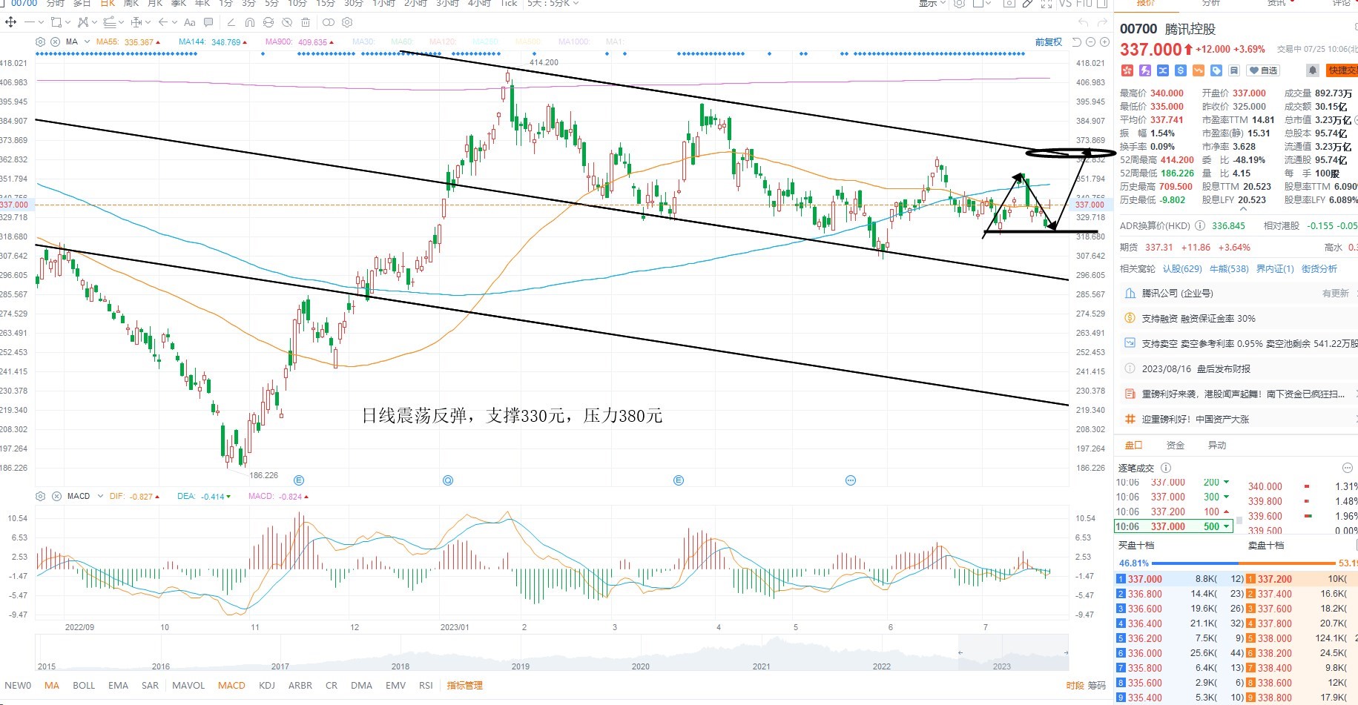Click the Hong Kong market flag icon
The width and height of the screenshot is (1358, 705).
pos(1127,70)
